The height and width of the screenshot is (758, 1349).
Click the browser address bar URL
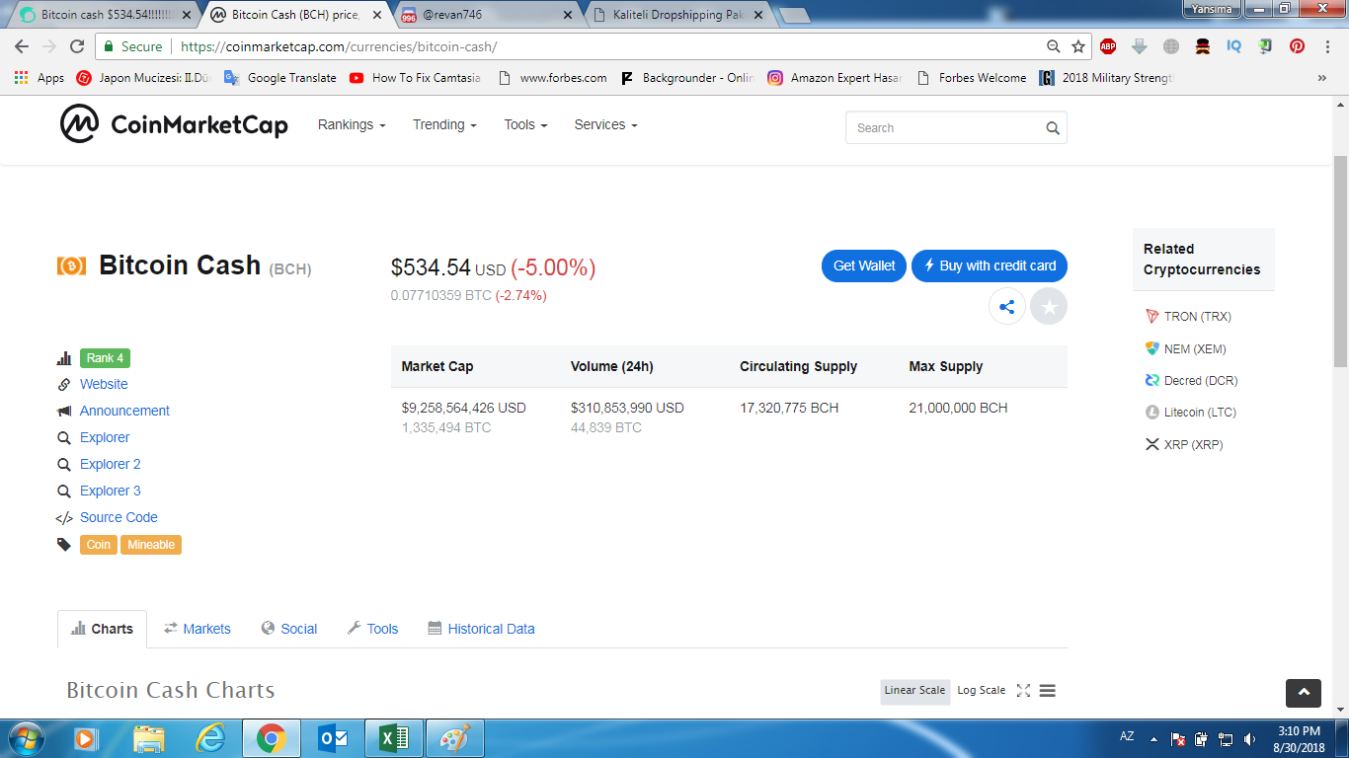pos(339,46)
